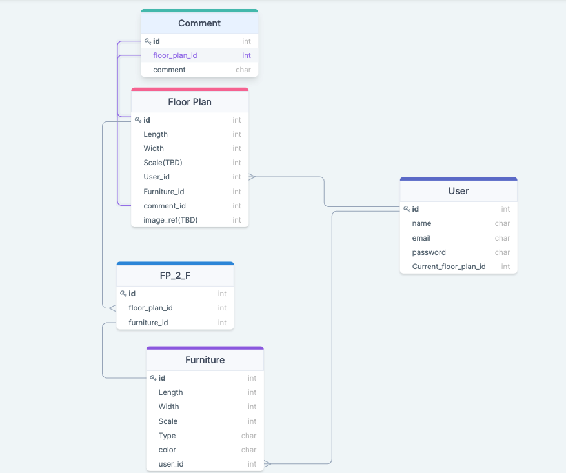The height and width of the screenshot is (473, 566).
Task: Click the teal color bar atop Comment table
Action: coord(199,11)
